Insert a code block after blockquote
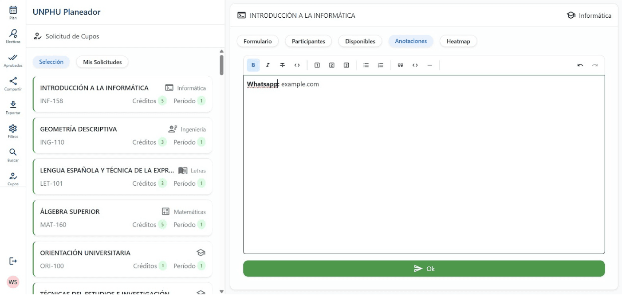Viewport: 622px width, 297px height. coord(415,65)
